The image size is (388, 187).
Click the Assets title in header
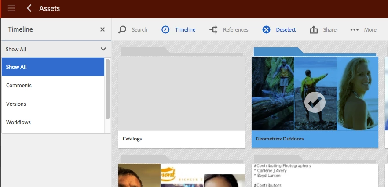point(49,8)
